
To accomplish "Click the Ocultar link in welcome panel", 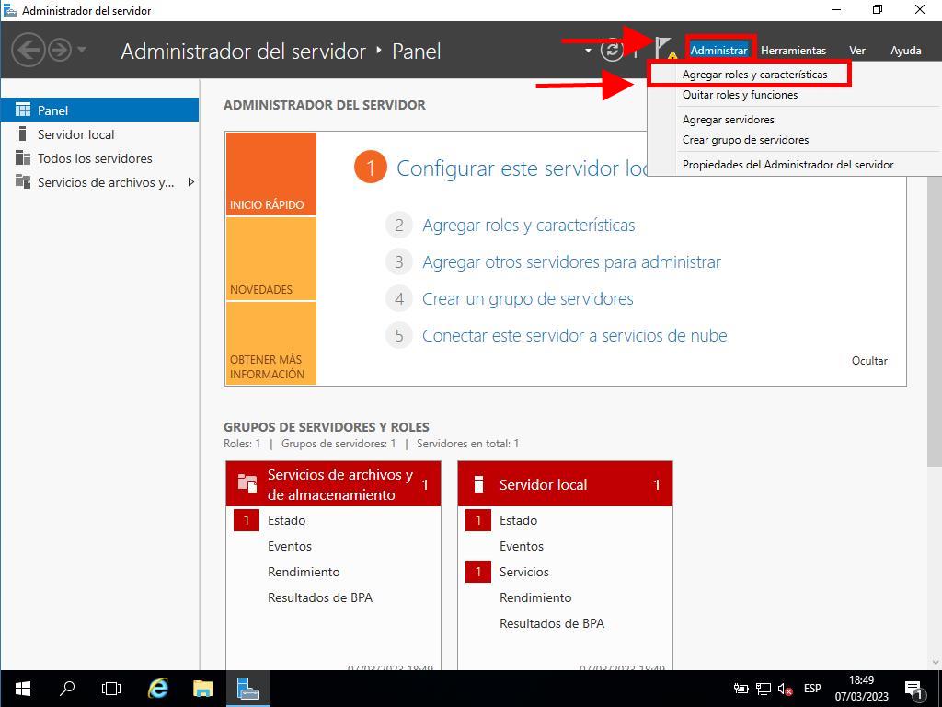I will pos(869,361).
